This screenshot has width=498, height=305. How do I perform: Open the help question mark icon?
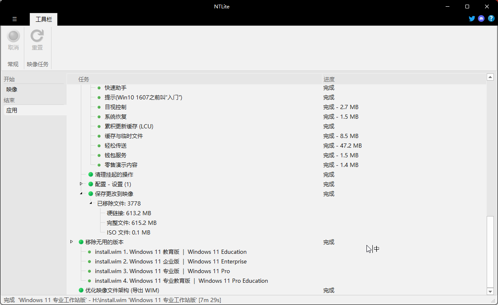(x=491, y=18)
